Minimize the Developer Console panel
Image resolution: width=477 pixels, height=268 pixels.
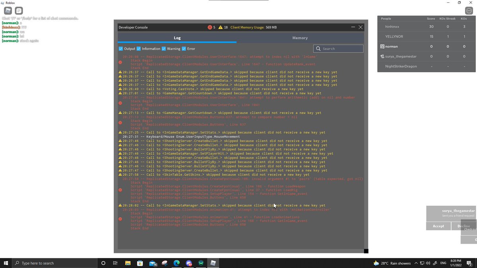click(x=353, y=27)
